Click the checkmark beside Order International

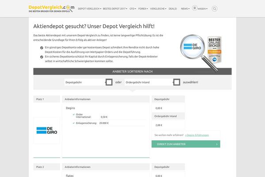pos(73,115)
